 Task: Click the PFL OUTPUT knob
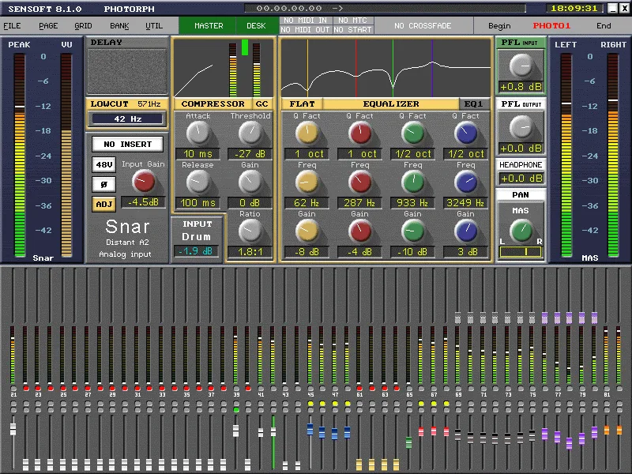(521, 127)
